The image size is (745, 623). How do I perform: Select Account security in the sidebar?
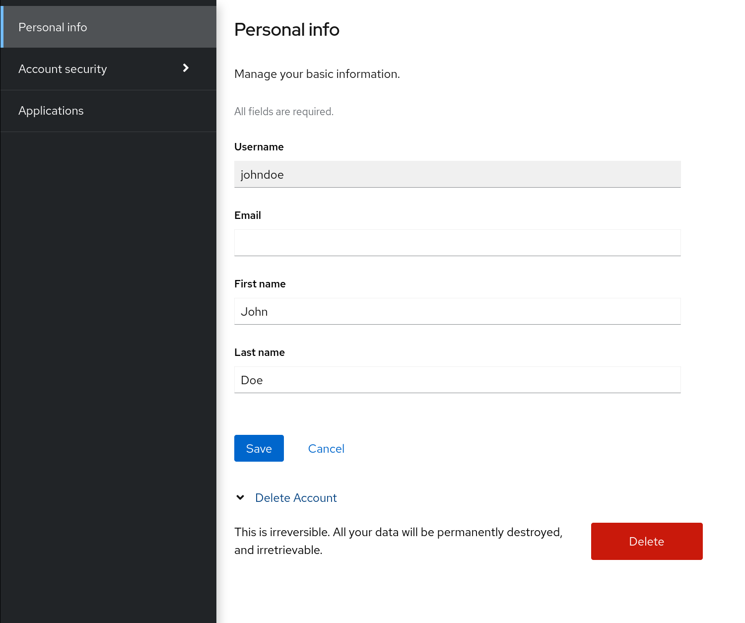click(x=63, y=69)
